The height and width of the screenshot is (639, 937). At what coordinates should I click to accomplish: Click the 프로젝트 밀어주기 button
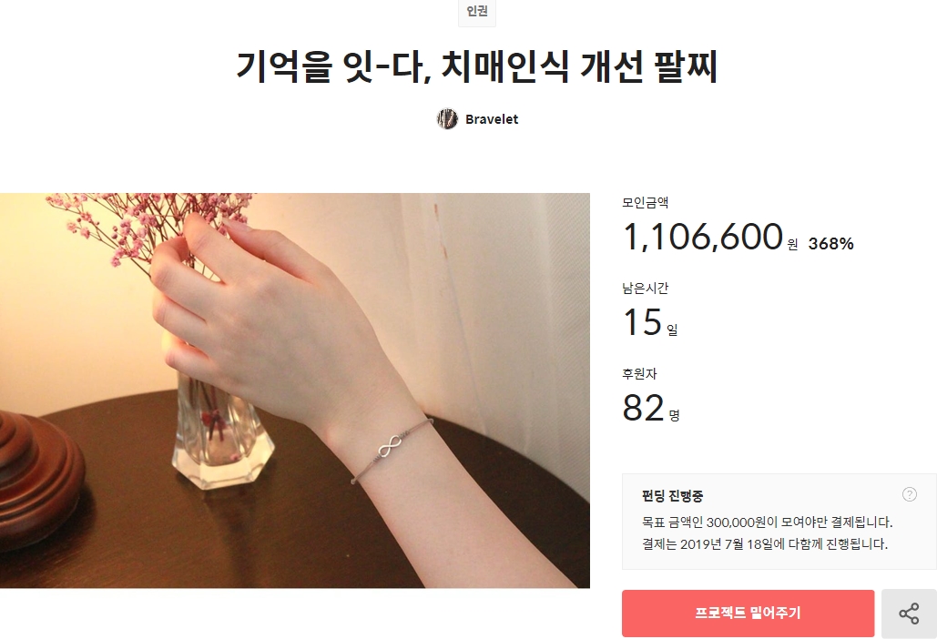tap(748, 614)
